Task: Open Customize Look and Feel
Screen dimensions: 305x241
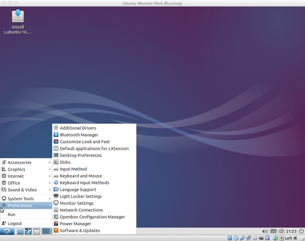Action: point(94,142)
